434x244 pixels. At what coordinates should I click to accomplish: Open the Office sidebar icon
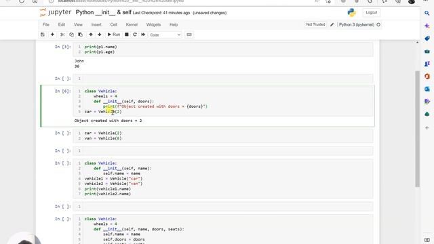pos(427,76)
